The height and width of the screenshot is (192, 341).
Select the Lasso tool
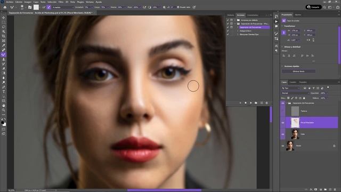[x=4, y=27]
